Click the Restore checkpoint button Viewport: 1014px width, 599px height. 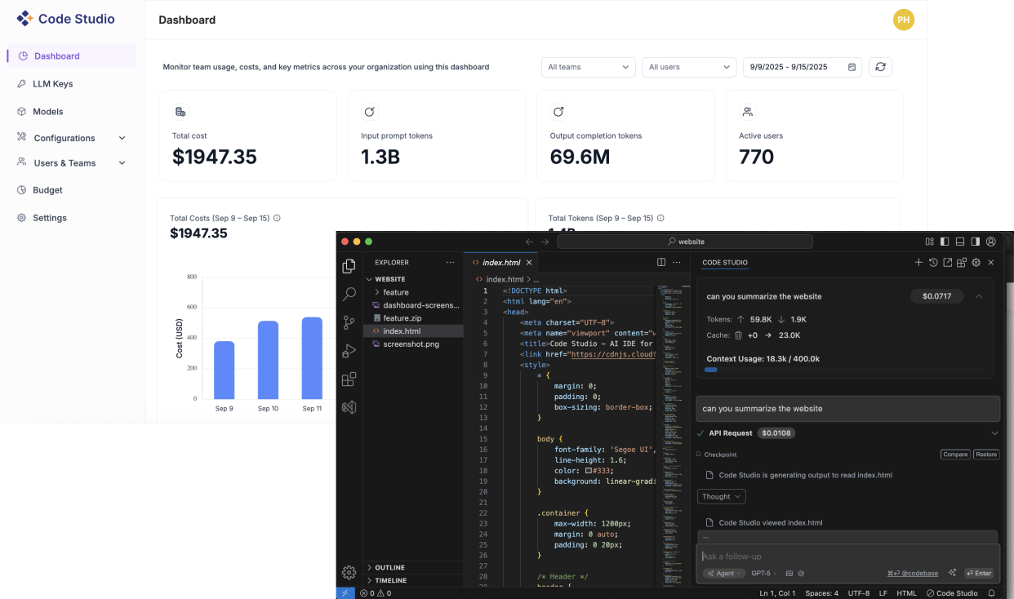coord(986,454)
